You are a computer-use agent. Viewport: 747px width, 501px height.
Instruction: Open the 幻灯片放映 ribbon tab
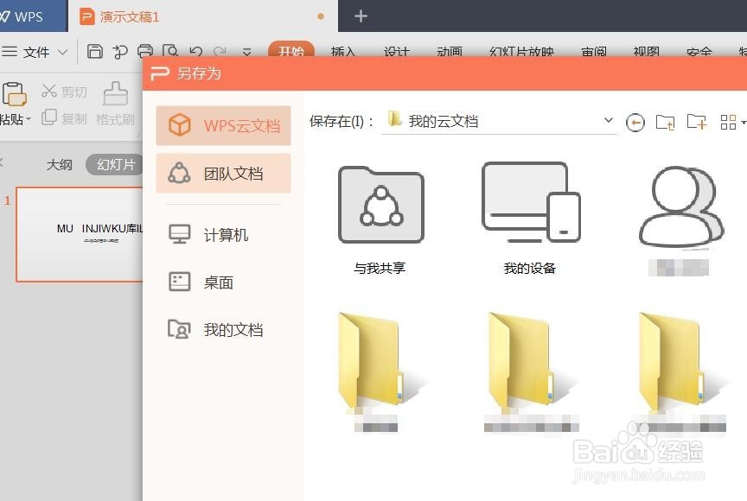tap(521, 51)
